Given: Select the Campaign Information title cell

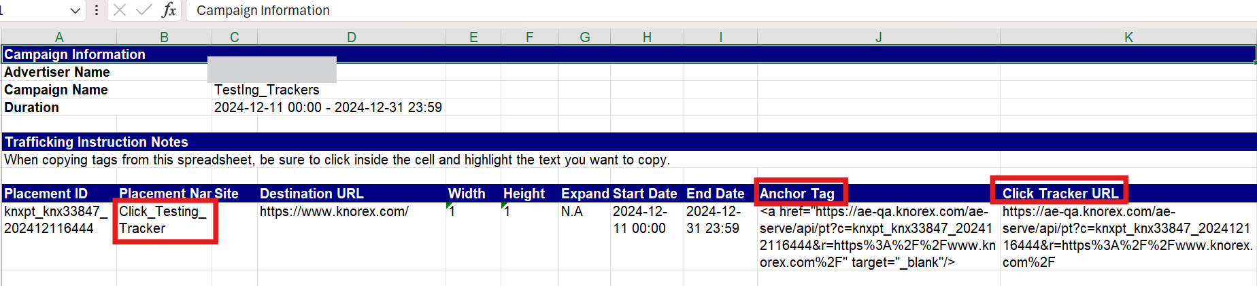Looking at the screenshot, I should (x=75, y=54).
